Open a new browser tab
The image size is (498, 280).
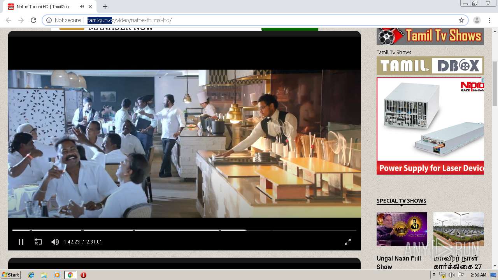click(105, 7)
